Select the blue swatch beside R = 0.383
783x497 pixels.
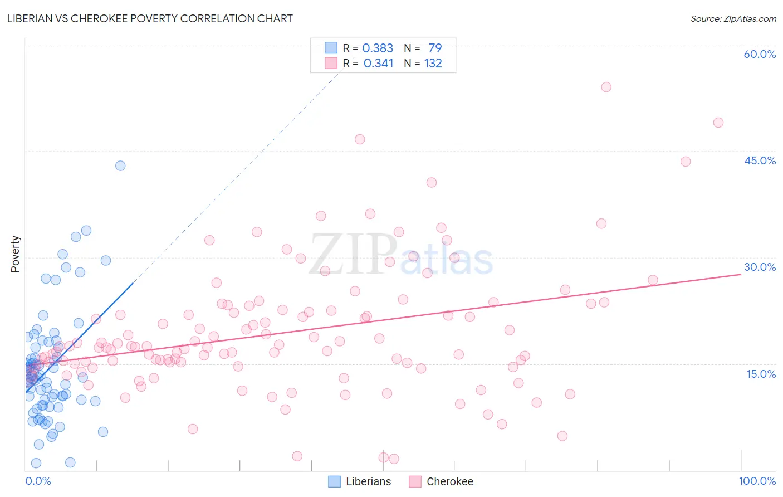point(331,48)
